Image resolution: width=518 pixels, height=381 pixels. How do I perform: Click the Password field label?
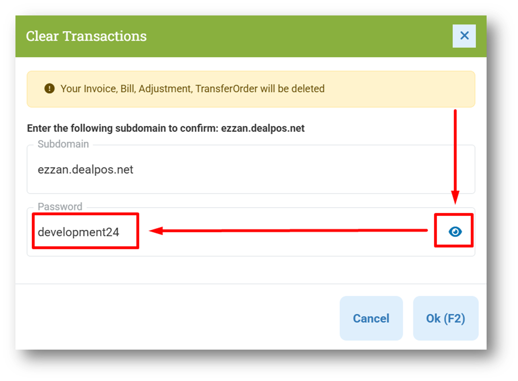coord(60,207)
